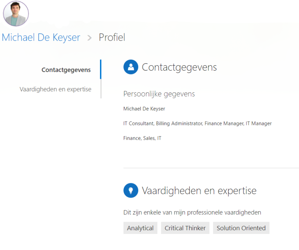Open the Analytical skill tag
The image size is (299, 250).
(x=140, y=228)
